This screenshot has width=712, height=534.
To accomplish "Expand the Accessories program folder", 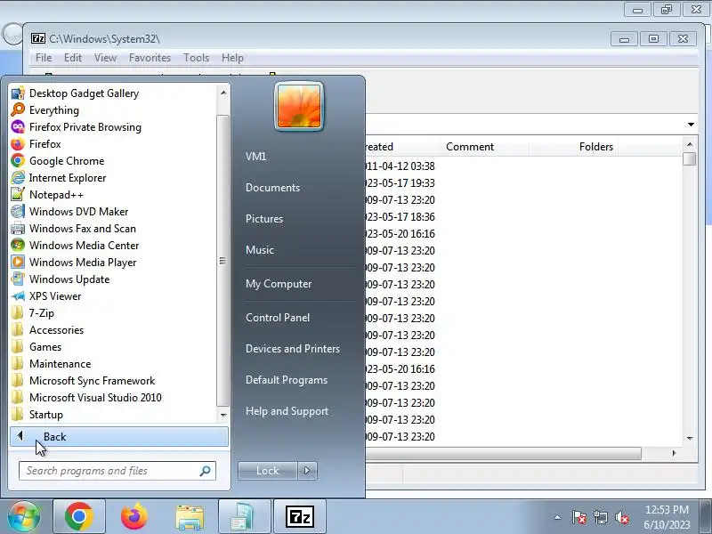I will (x=56, y=330).
